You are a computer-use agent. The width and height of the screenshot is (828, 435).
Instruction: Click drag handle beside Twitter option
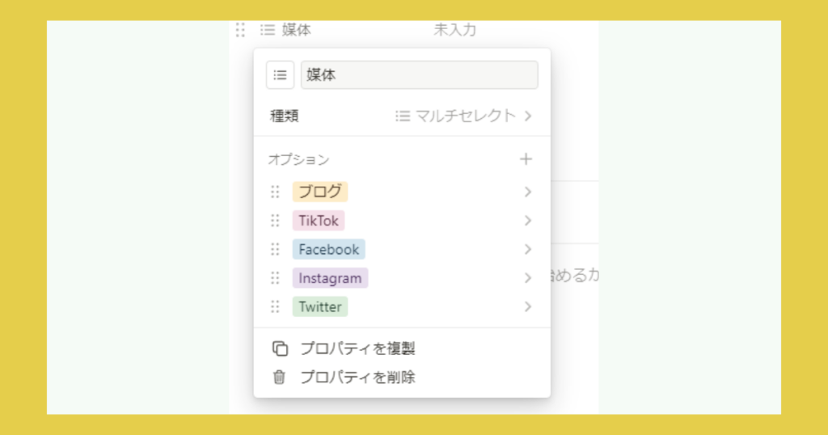[275, 306]
